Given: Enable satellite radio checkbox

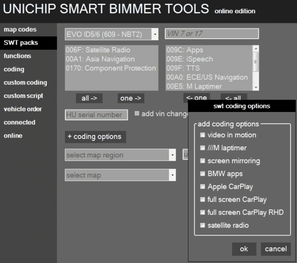Looking at the screenshot, I should point(203,225).
